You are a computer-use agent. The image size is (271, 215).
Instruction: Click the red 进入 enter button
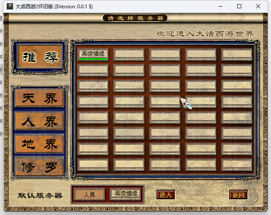pyautogui.click(x=166, y=195)
